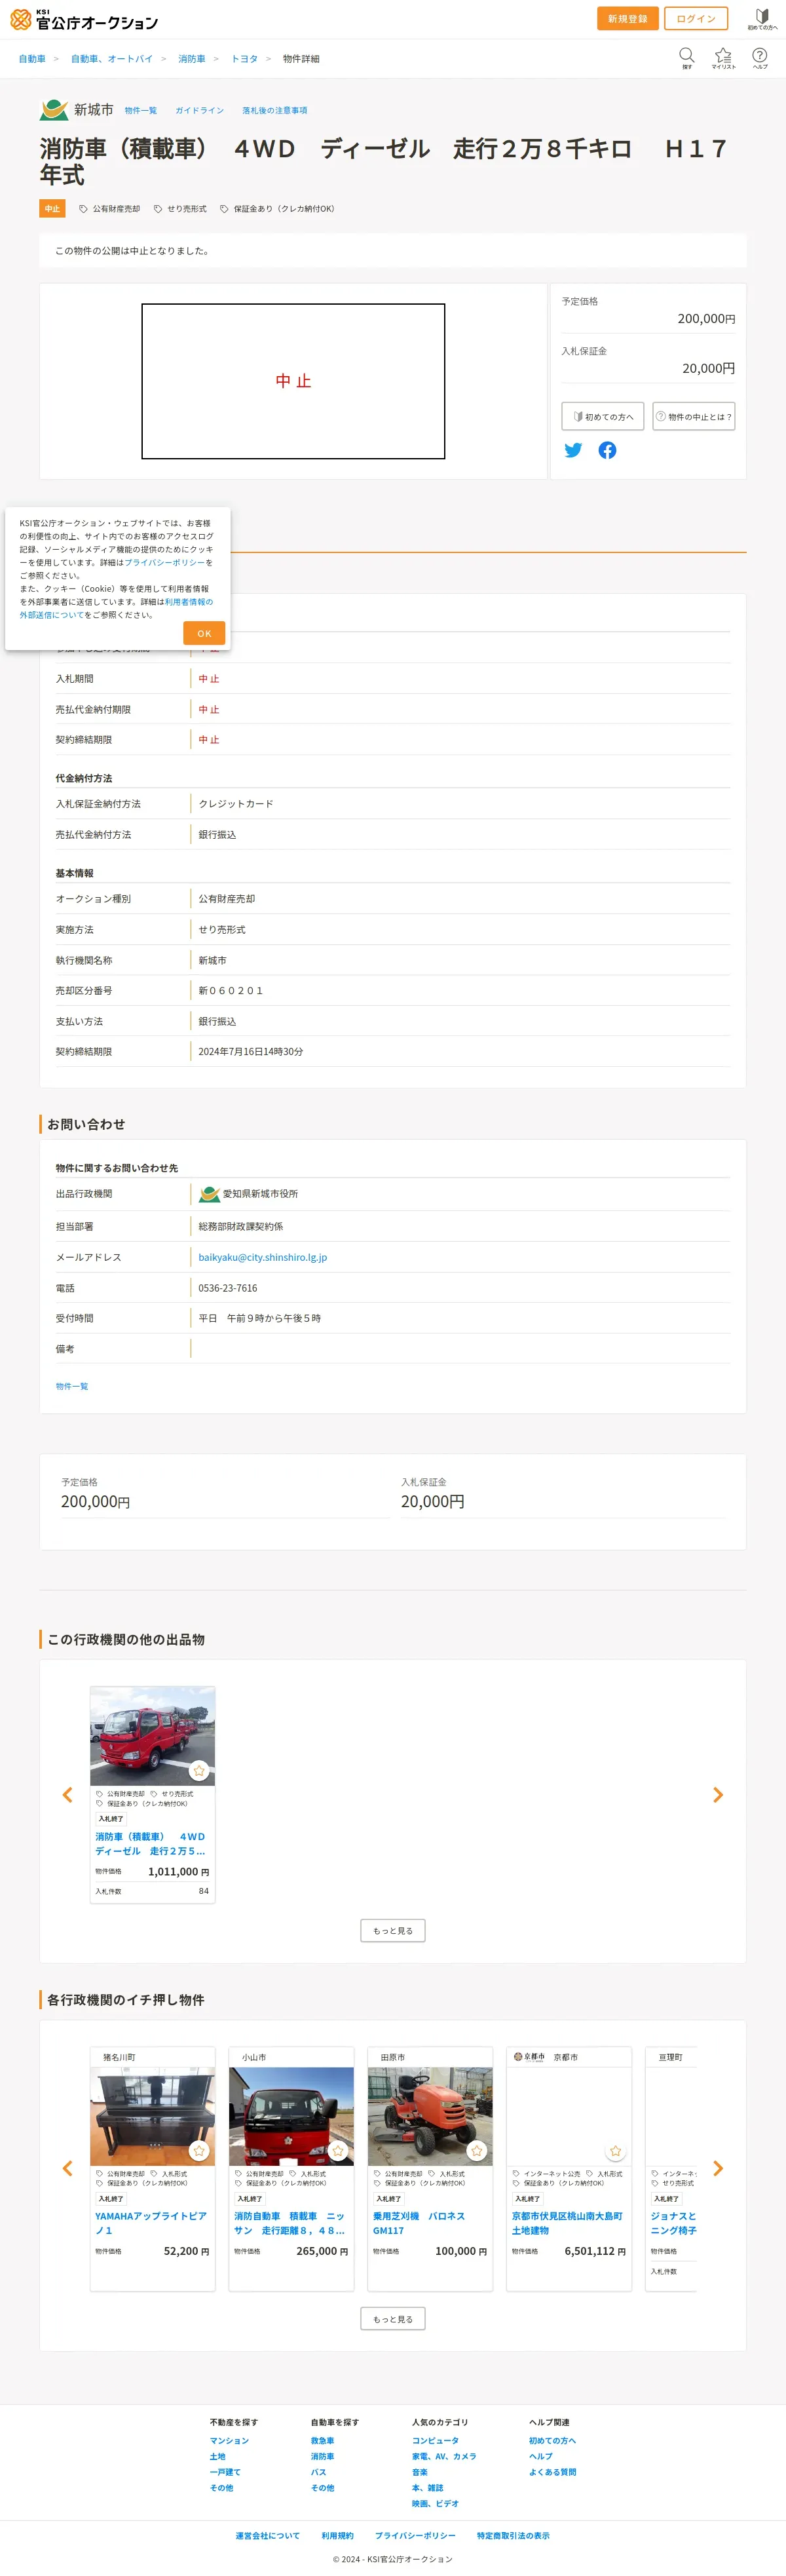Click footer 運営会社について link
The height and width of the screenshot is (2576, 786).
tap(267, 2535)
